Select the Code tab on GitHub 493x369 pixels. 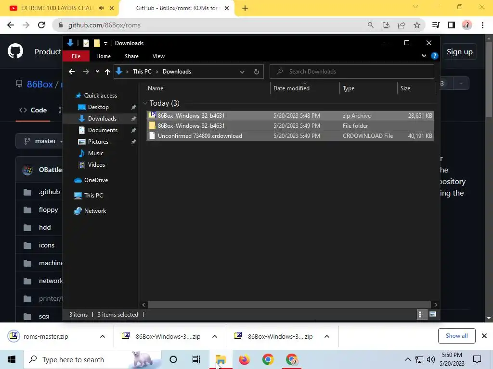point(33,110)
